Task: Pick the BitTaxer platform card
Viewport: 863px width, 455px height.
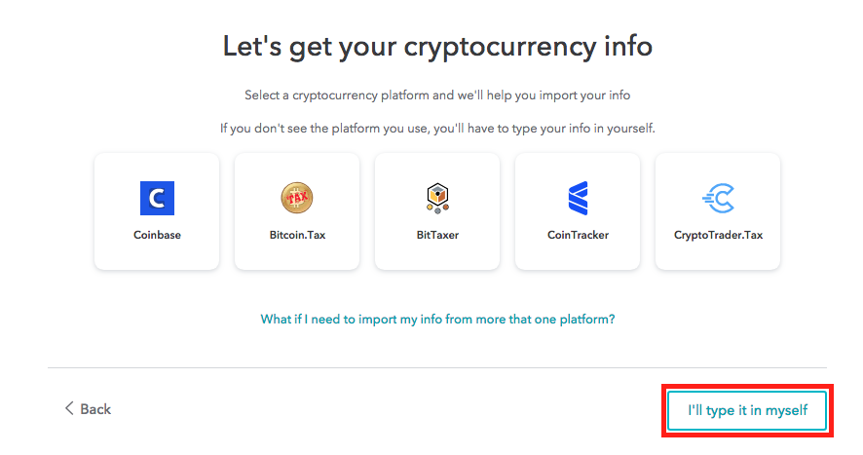Action: 437,211
